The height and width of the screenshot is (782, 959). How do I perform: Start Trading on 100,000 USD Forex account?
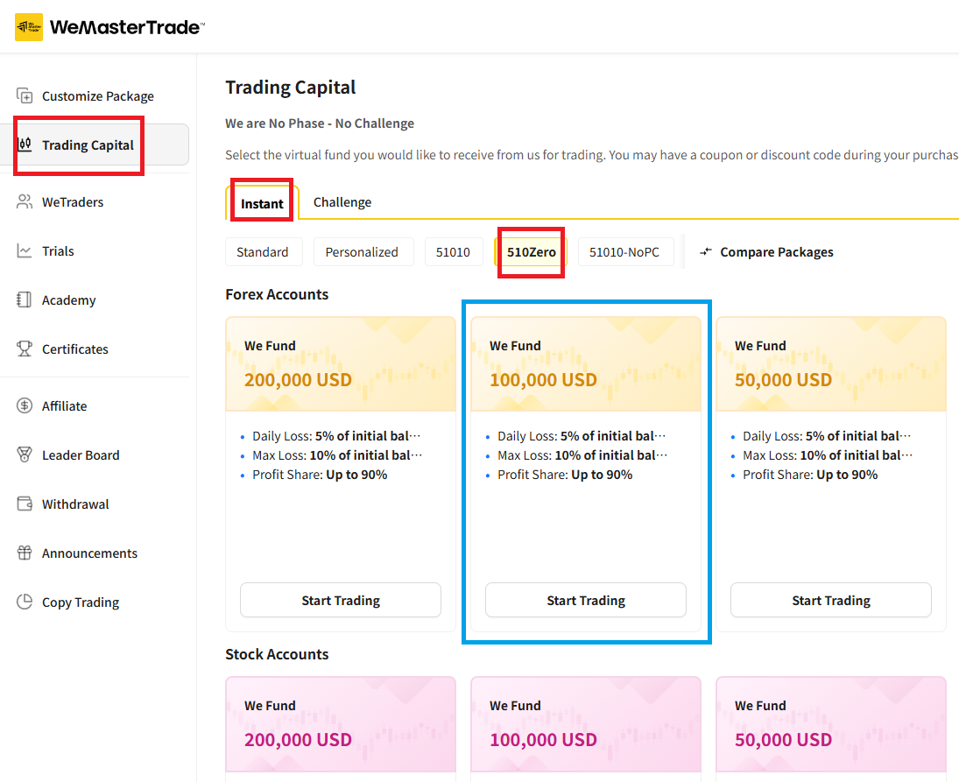pyautogui.click(x=586, y=601)
